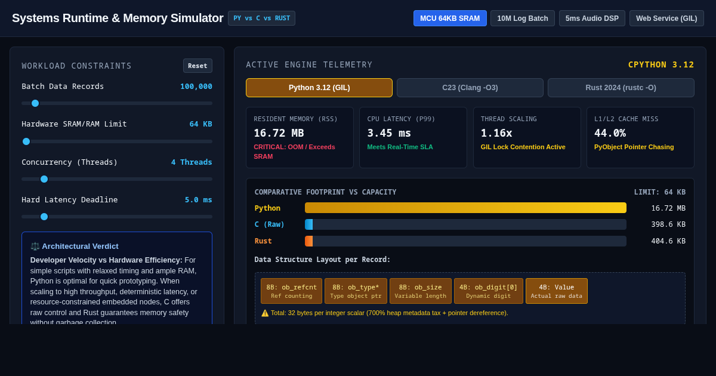Click the 4B: Value layout block
This screenshot has width=716, height=376.
557,291
